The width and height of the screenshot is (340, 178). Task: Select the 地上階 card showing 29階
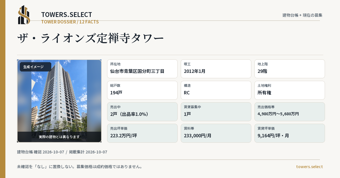point(290,69)
